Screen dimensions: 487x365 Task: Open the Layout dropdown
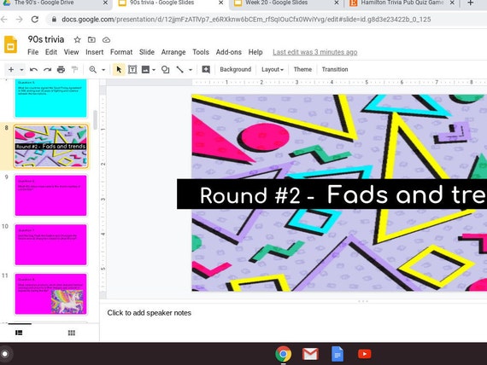273,69
